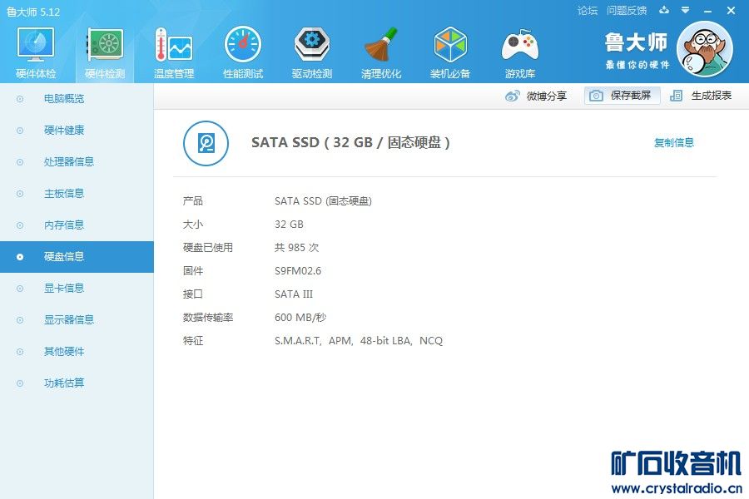Open 论坛 forum link
Image resolution: width=749 pixels, height=499 pixels.
(x=588, y=11)
